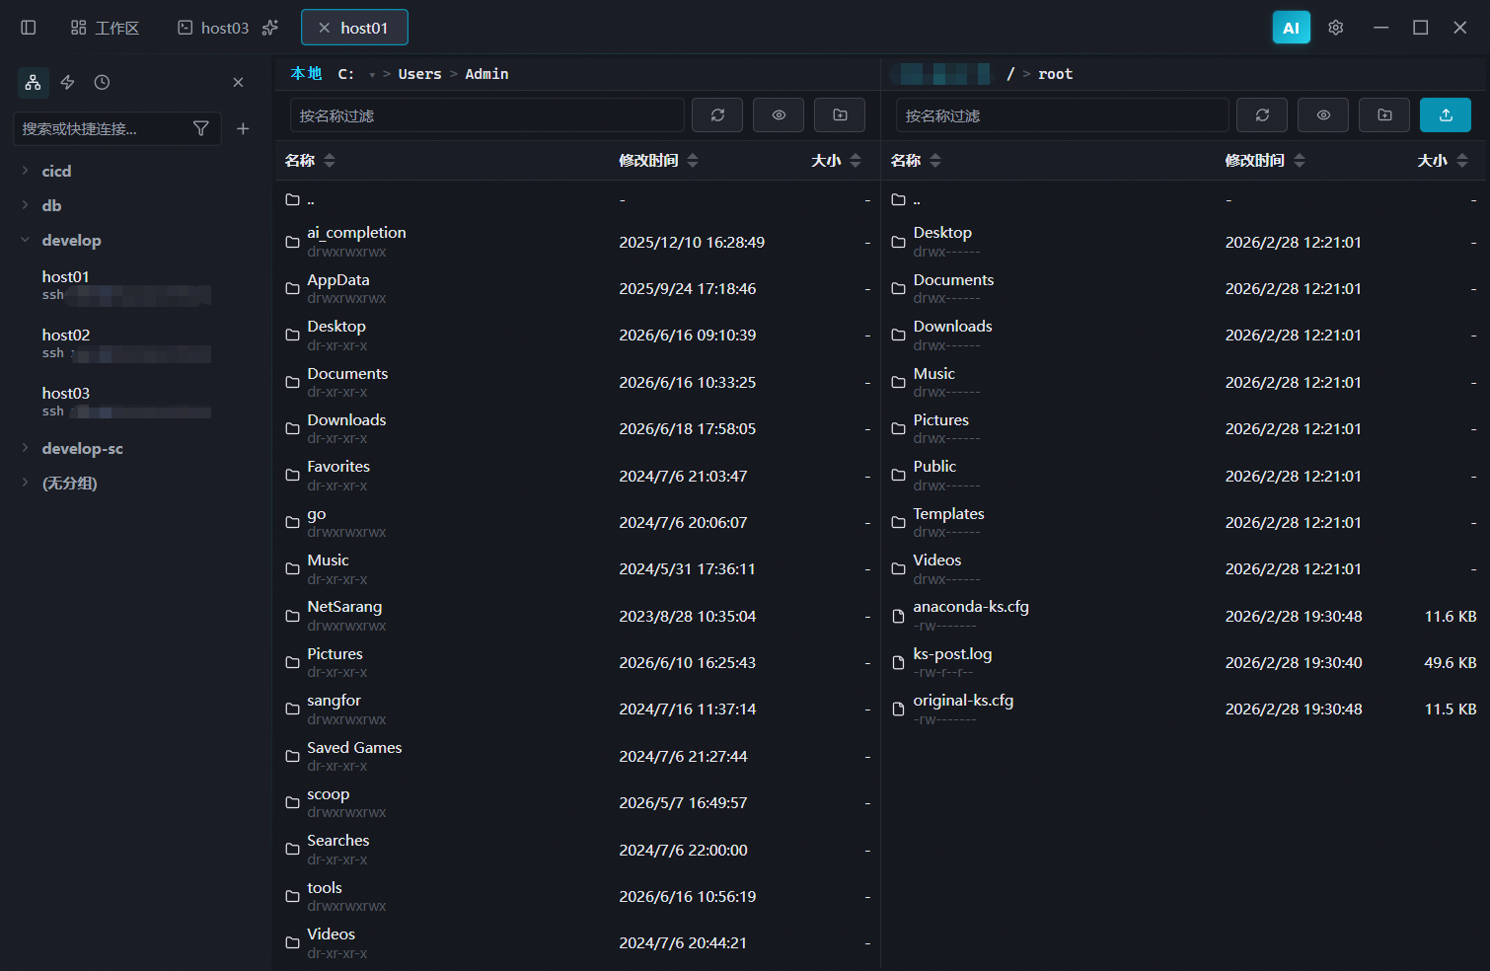Navigate to Users in local path
The image size is (1490, 971).
[x=419, y=74]
